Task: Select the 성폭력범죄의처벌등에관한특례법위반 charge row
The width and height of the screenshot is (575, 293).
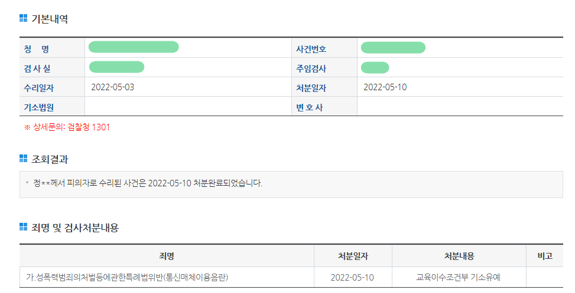Action: pyautogui.click(x=128, y=277)
